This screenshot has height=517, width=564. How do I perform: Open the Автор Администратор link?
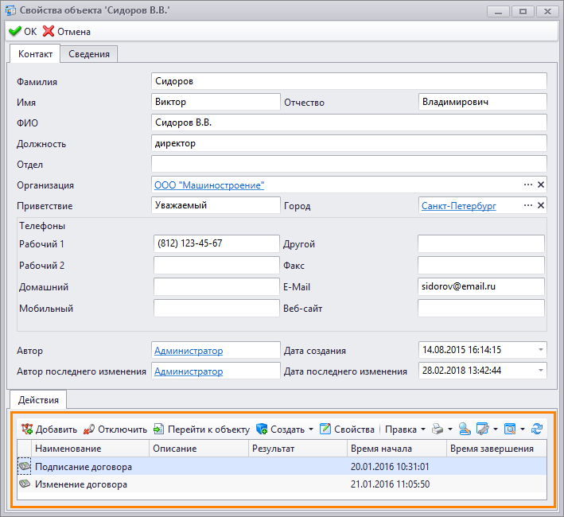pyautogui.click(x=189, y=351)
